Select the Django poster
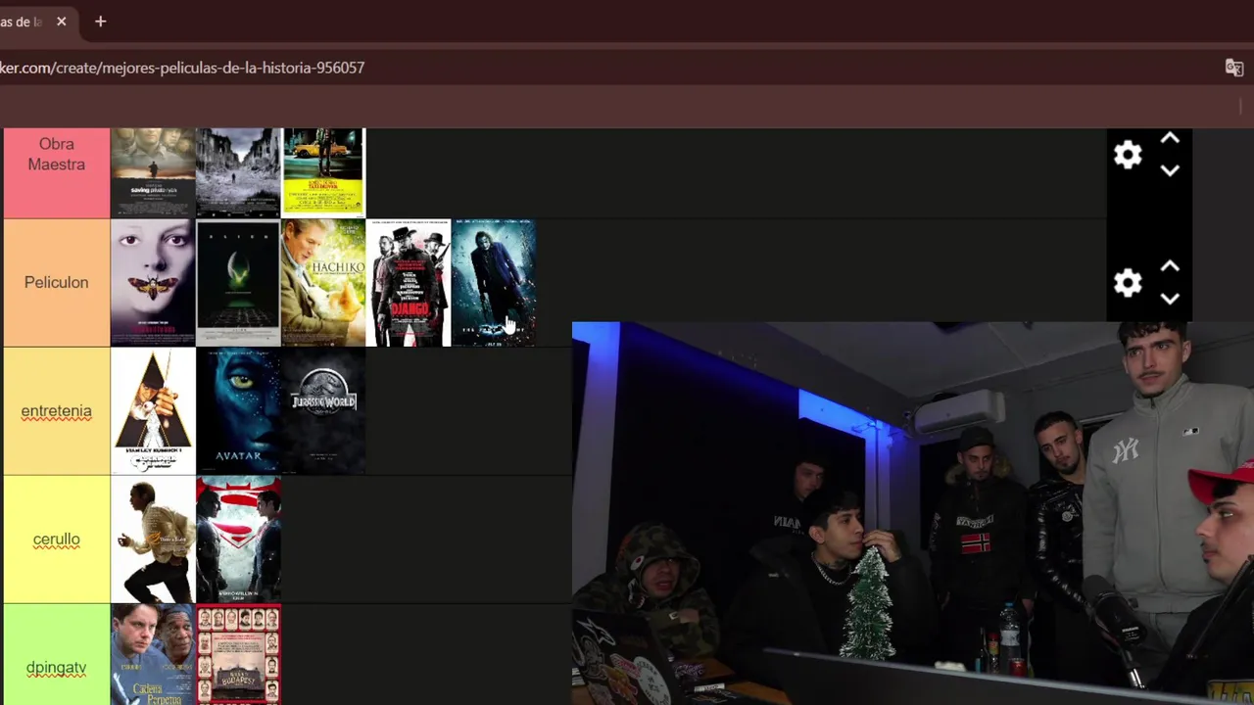Viewport: 1254px width, 705px height. tap(409, 282)
